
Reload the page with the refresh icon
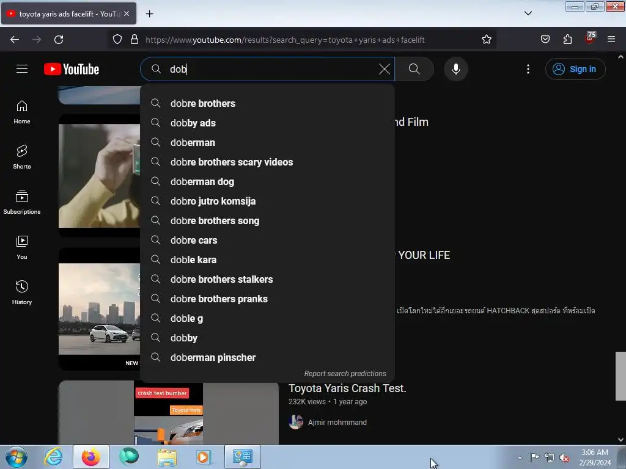tap(59, 40)
